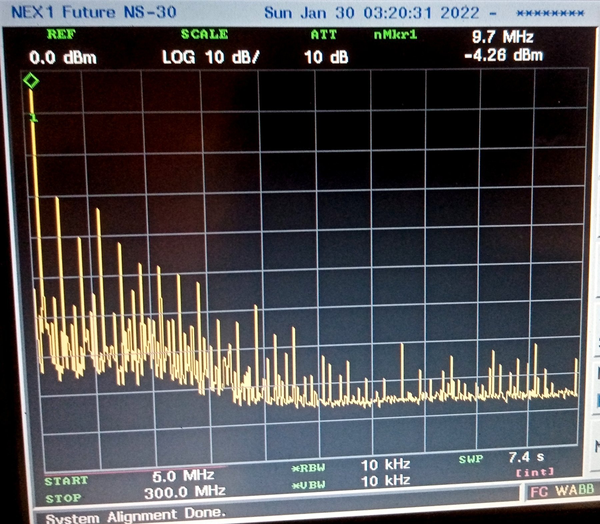Click the *VBW label
The height and width of the screenshot is (524, 600).
(308, 485)
